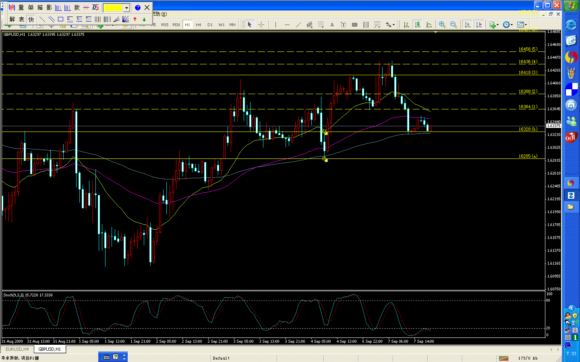Select the GBPUSD,H1 chart tab
This screenshot has height=362, width=580.
[50, 349]
